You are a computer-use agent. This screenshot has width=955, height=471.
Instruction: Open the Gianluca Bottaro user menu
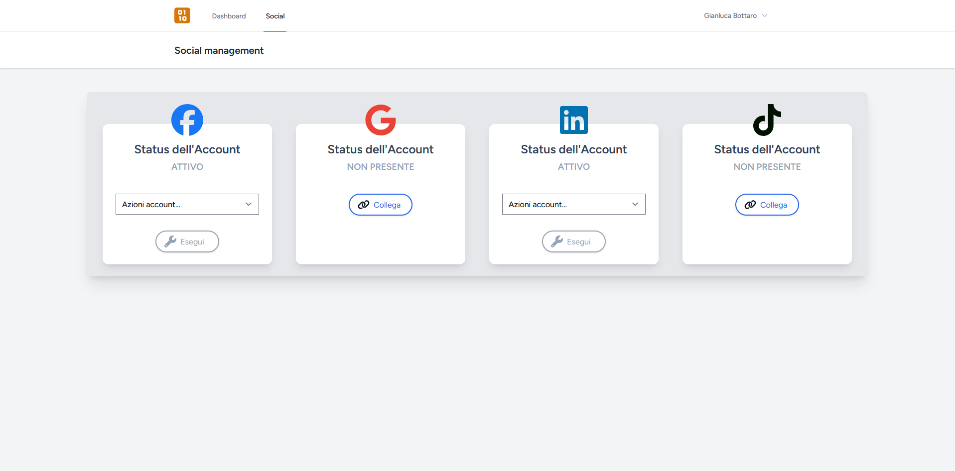pos(735,16)
